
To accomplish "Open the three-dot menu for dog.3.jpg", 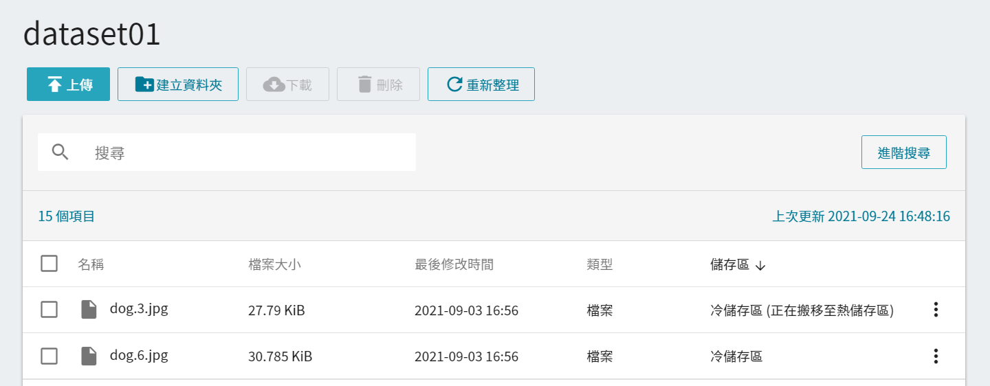I will click(935, 310).
